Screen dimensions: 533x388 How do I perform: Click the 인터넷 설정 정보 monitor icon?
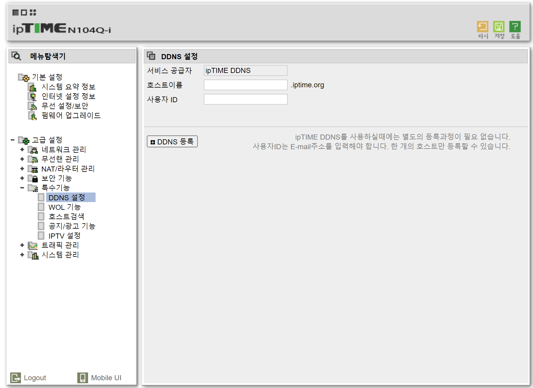click(32, 97)
